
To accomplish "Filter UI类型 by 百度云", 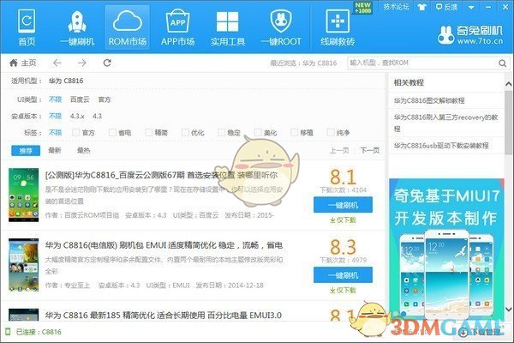I will (x=80, y=99).
